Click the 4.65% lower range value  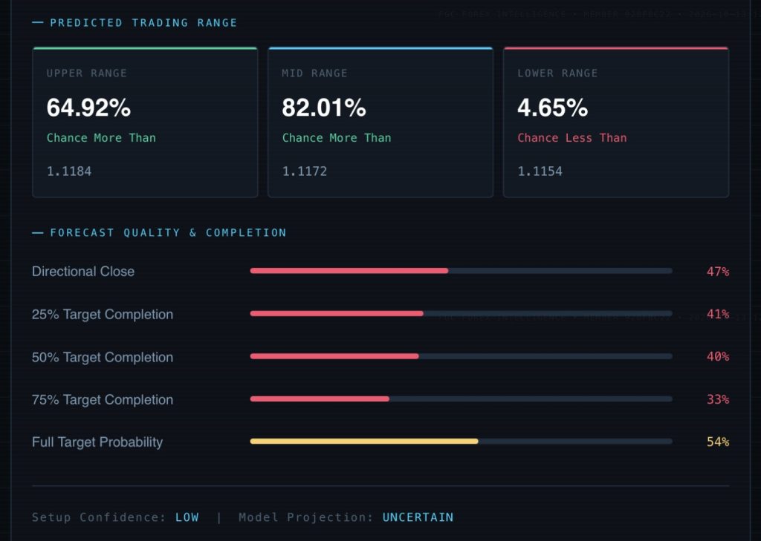[x=553, y=107]
